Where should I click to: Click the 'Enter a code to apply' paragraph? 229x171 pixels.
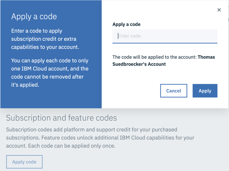pos(36,31)
